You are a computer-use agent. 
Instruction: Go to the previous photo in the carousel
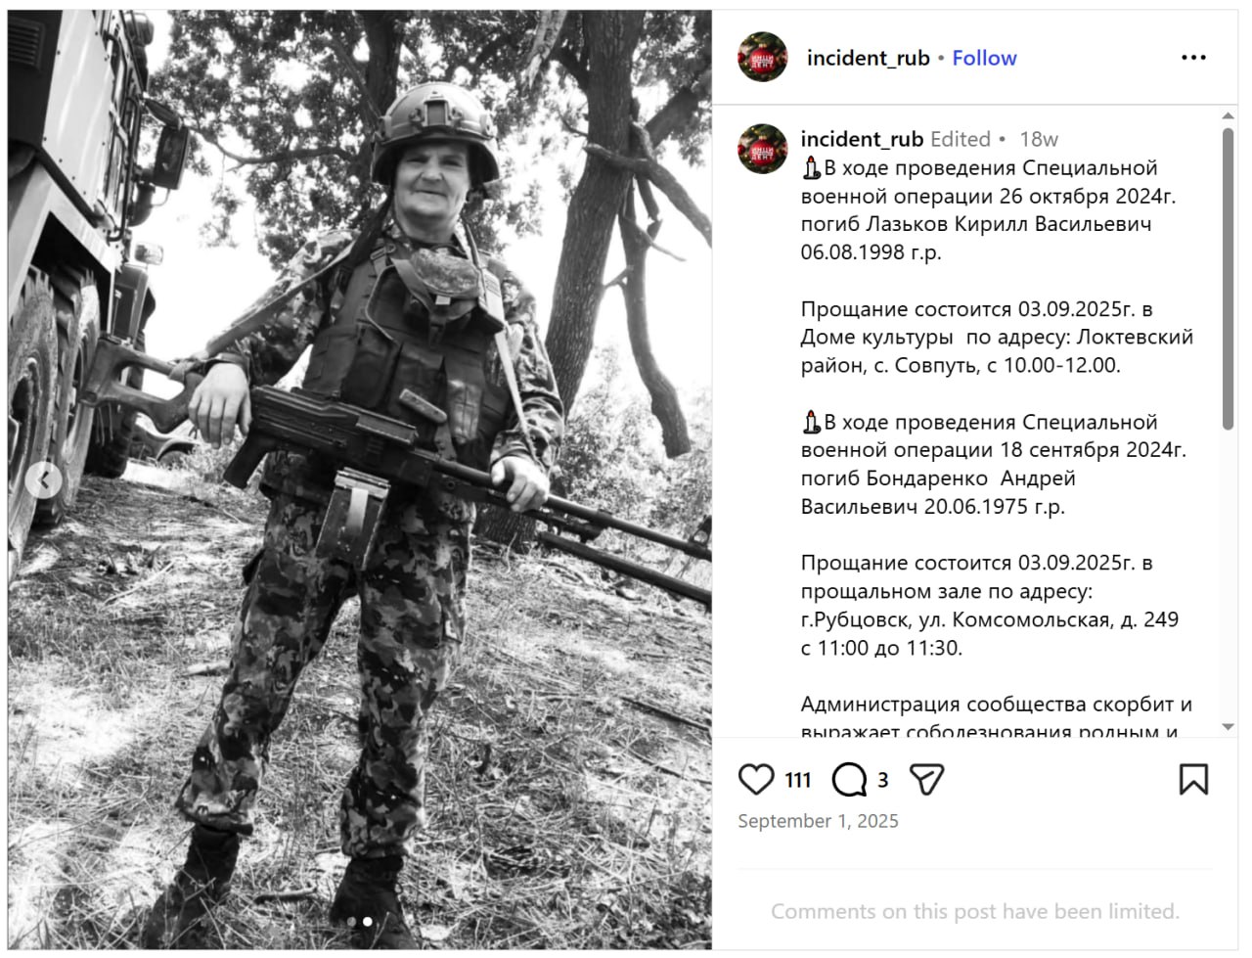[x=43, y=480]
